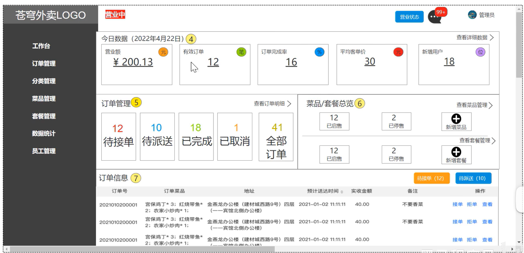This screenshot has height=253, width=524.
Task: Click the 营业状态 button
Action: [x=409, y=17]
